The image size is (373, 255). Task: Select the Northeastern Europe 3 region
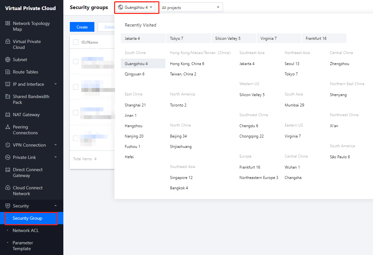coord(259,178)
